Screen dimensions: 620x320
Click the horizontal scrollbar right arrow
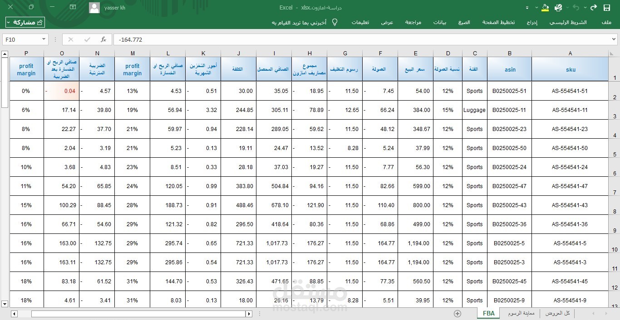249,313
